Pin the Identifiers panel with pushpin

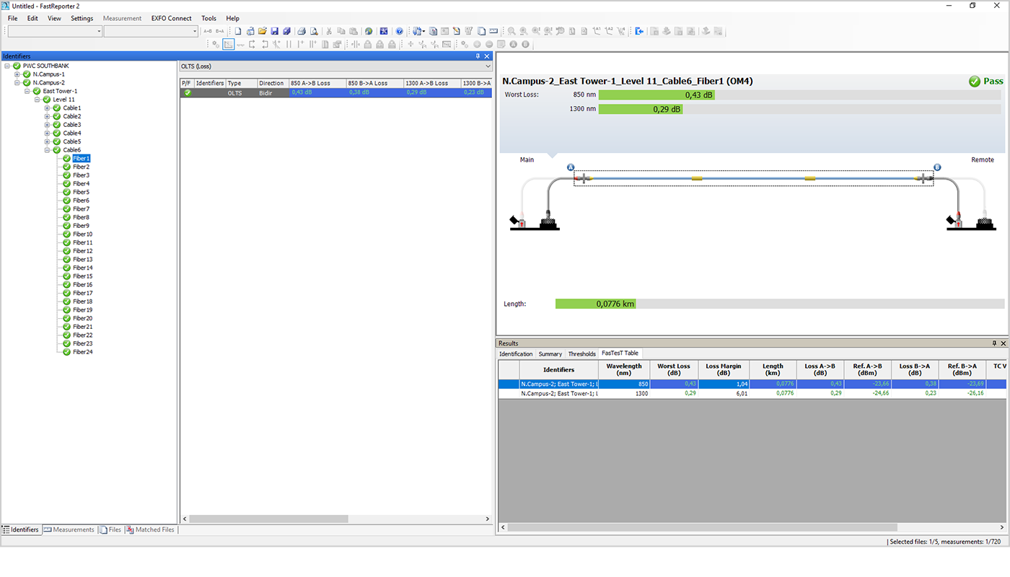pyautogui.click(x=478, y=56)
